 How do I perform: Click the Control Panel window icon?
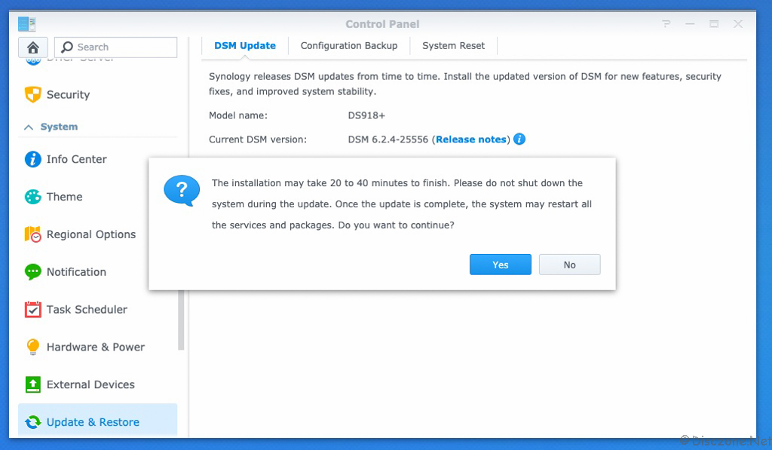(26, 23)
